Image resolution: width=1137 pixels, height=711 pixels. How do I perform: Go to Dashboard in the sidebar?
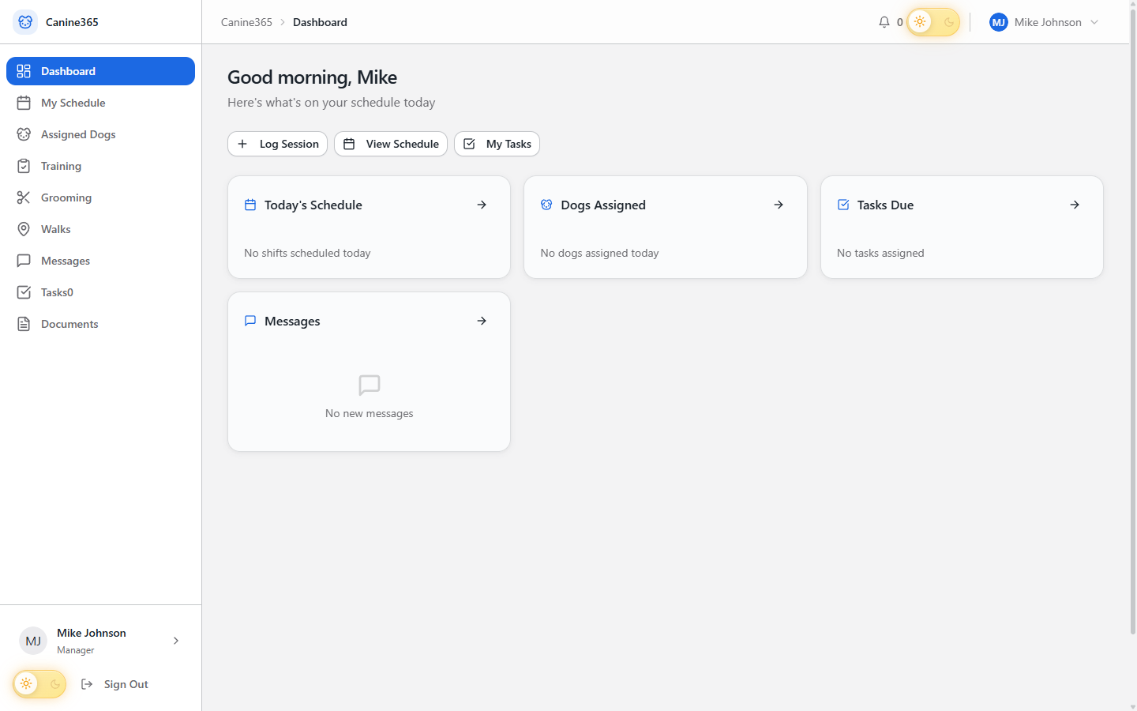click(100, 71)
